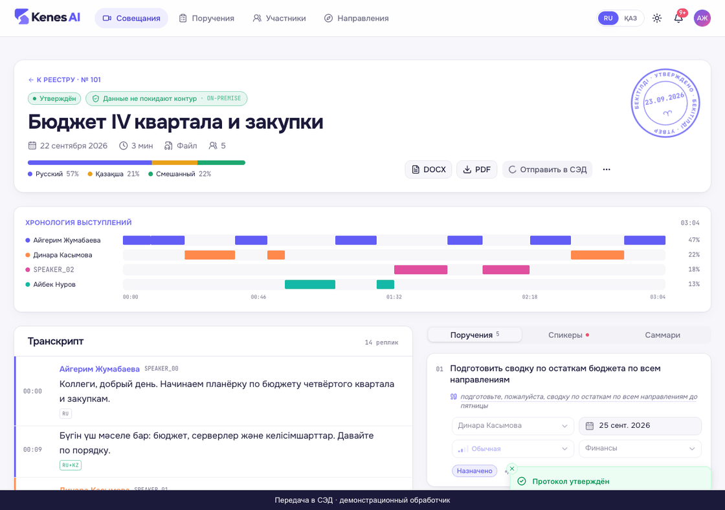Download the protocol as PDF

point(476,169)
